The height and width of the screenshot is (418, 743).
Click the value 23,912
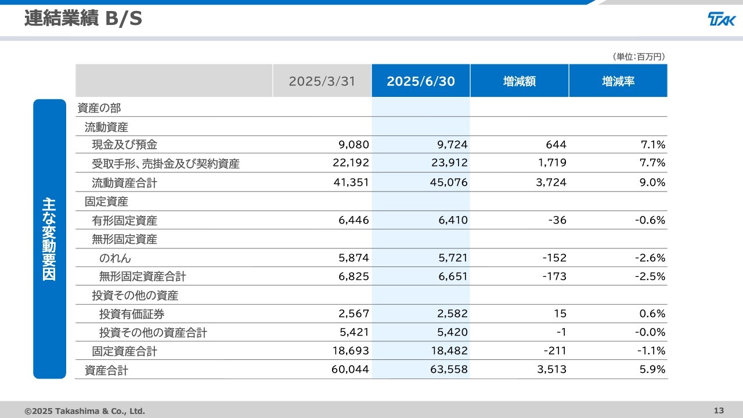pyautogui.click(x=450, y=164)
